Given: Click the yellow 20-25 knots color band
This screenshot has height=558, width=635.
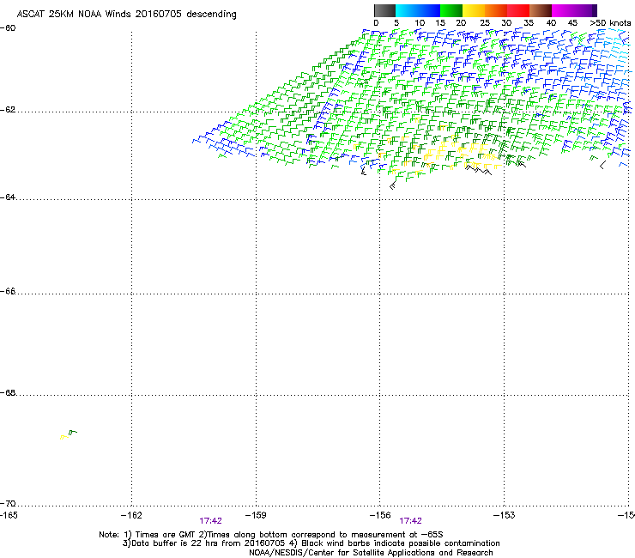Looking at the screenshot, I should (x=474, y=10).
